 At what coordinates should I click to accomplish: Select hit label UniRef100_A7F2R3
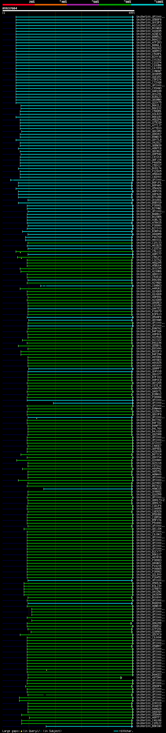pyautogui.click(x=149, y=42)
